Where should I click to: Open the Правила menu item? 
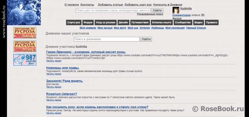(x=212, y=23)
